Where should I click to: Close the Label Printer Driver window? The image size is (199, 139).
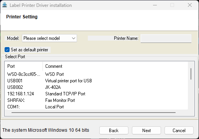click(x=190, y=5)
